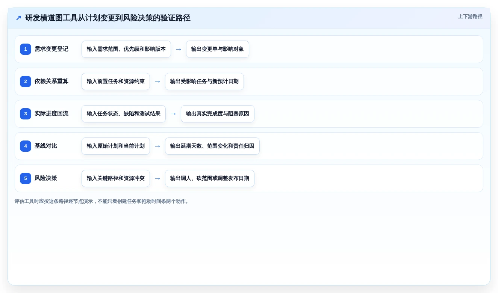The height and width of the screenshot is (293, 498).
Task: Click the arrow in the 依赖关系重算 row
Action: tap(157, 82)
